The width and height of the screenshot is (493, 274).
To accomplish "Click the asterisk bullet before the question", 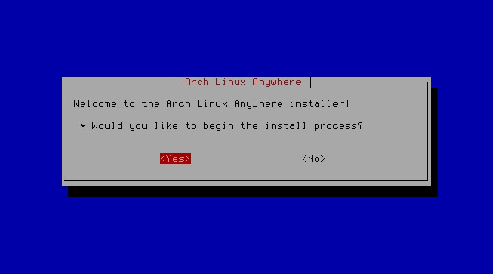I will (83, 126).
